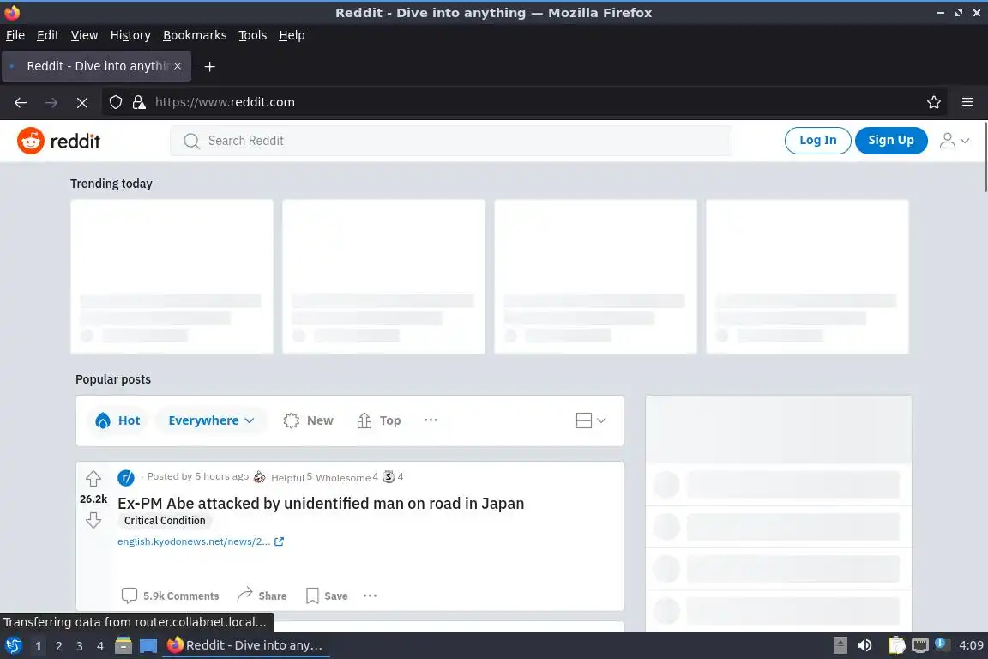
Task: Focus the Search Reddit field
Action: [451, 141]
